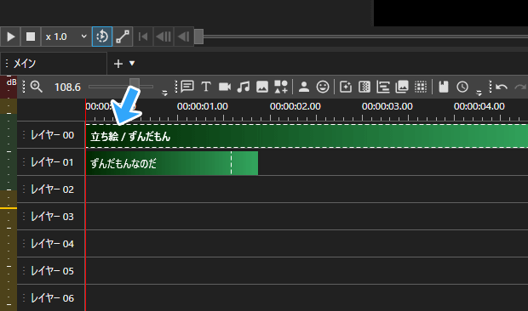Screen dimensions: 528x311
Task: Toggle the loop playback button
Action: click(x=102, y=37)
